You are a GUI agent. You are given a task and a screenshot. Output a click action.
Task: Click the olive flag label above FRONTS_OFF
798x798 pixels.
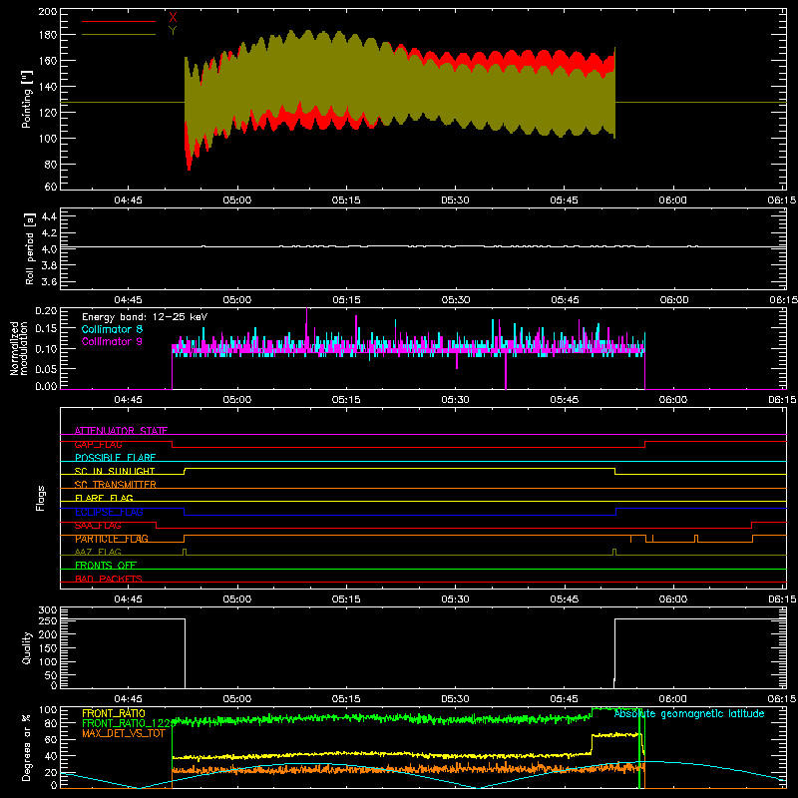[98, 552]
